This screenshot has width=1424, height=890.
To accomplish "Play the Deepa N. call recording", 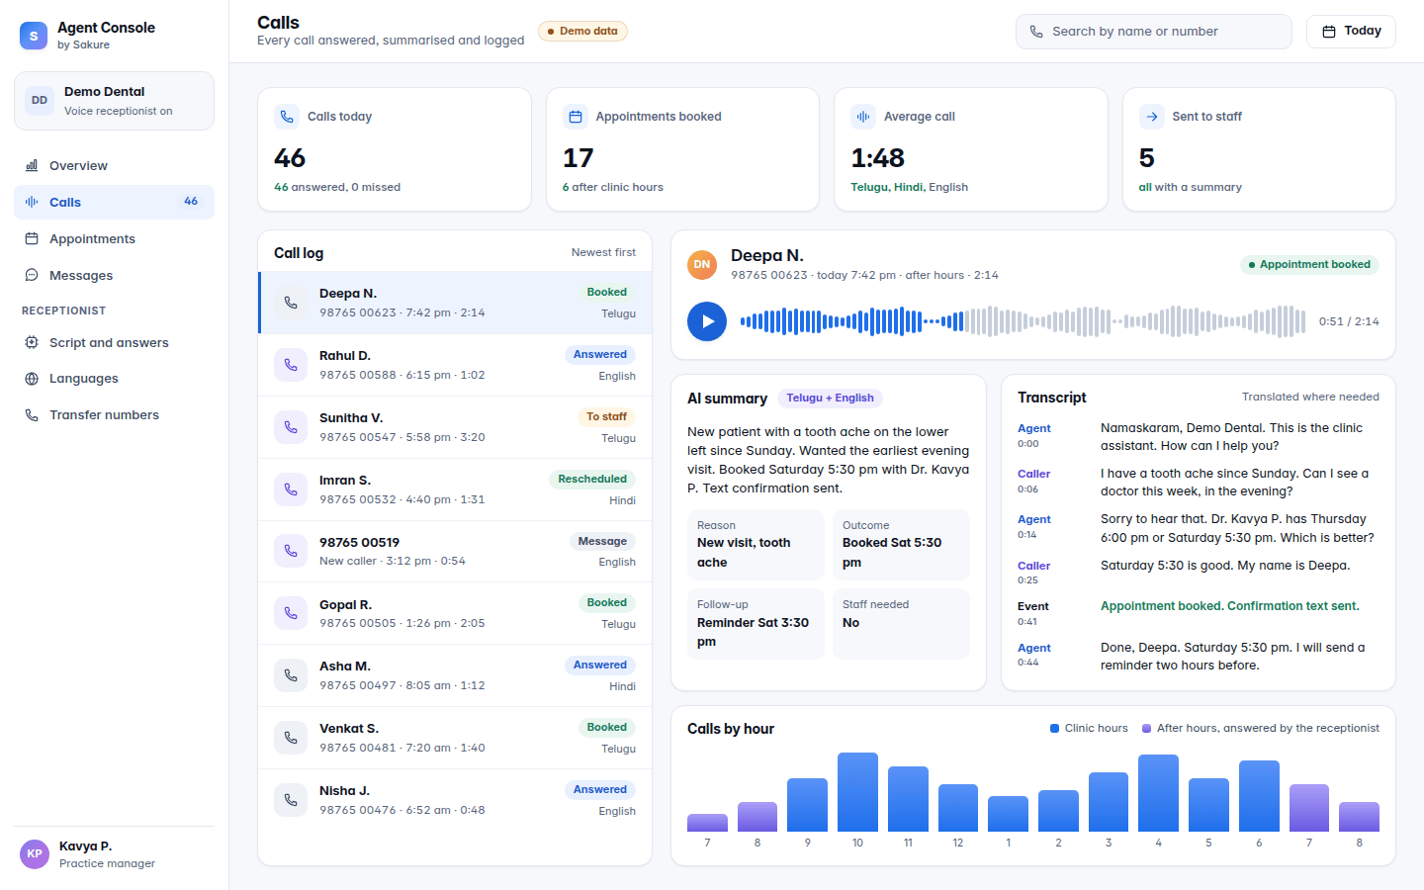I will (x=707, y=321).
